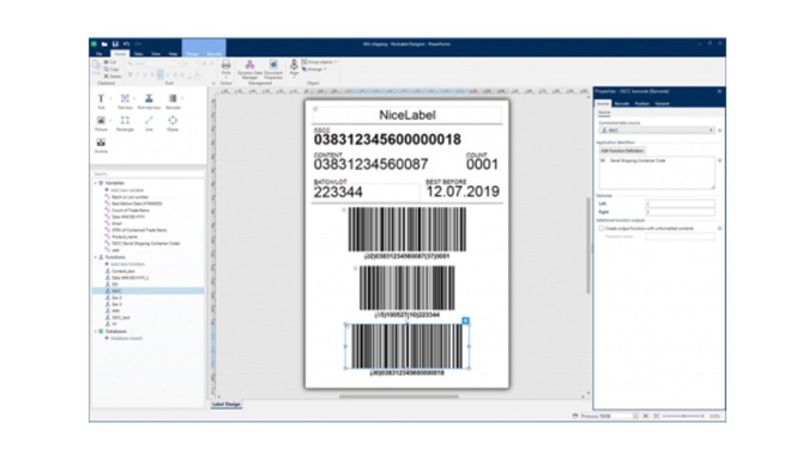
Task: Open Document Properties
Action: click(273, 69)
